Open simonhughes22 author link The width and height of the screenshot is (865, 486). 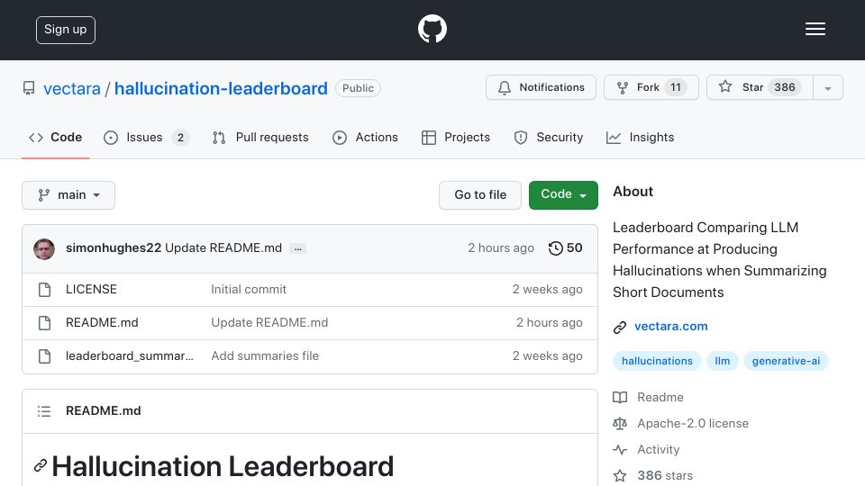114,248
